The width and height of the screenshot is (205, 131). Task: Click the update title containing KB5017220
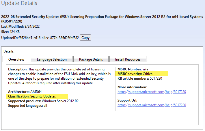pyautogui.click(x=102, y=19)
